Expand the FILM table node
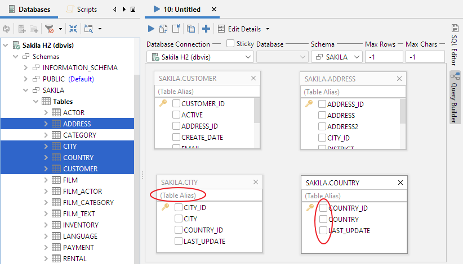Screen dimensions: 463x264 tap(46, 180)
